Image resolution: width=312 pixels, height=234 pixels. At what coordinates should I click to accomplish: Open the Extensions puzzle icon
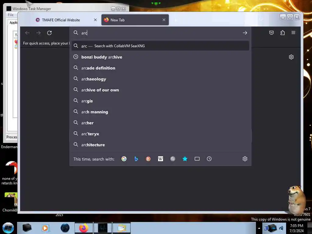[282, 33]
